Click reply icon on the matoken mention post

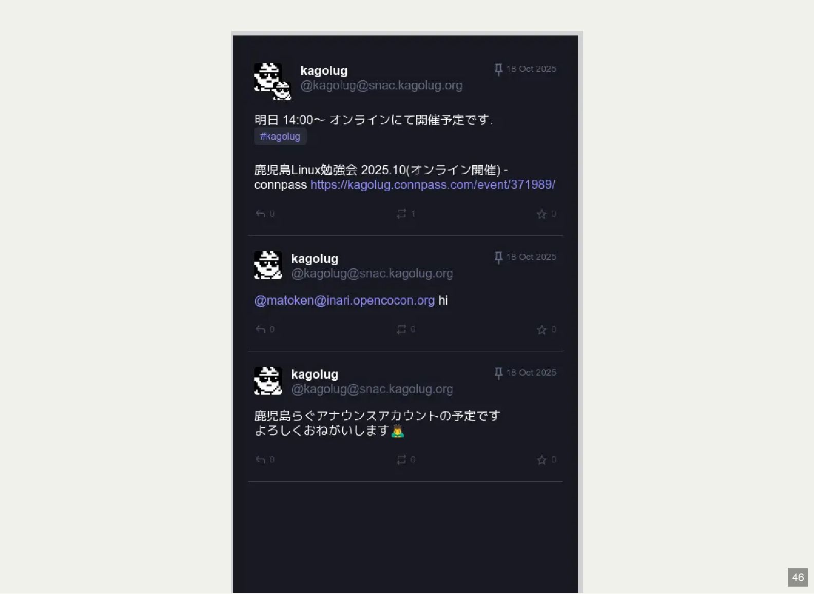[261, 329]
